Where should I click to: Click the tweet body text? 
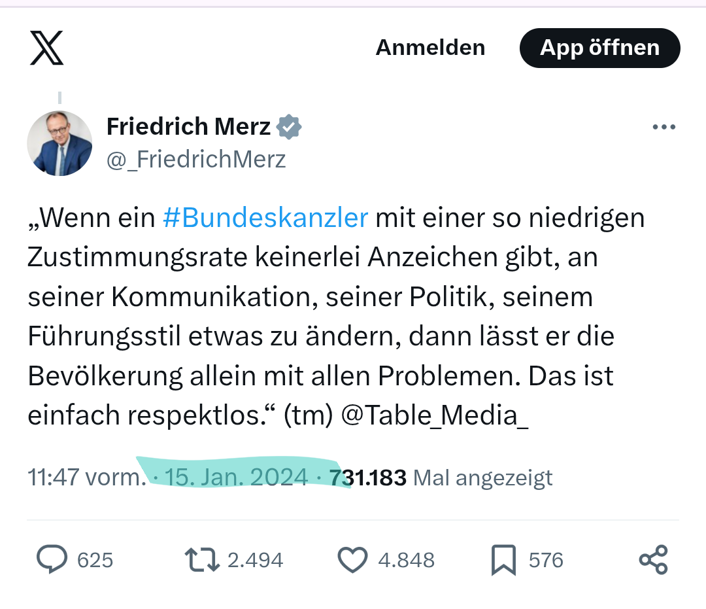tap(327, 317)
